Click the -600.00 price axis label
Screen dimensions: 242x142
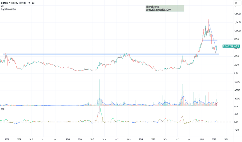pyautogui.click(x=237, y=99)
